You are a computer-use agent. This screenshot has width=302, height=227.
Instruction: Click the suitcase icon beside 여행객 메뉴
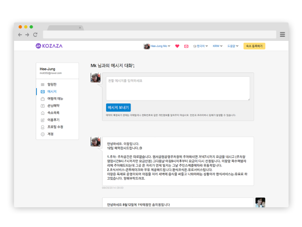[x=43, y=99]
